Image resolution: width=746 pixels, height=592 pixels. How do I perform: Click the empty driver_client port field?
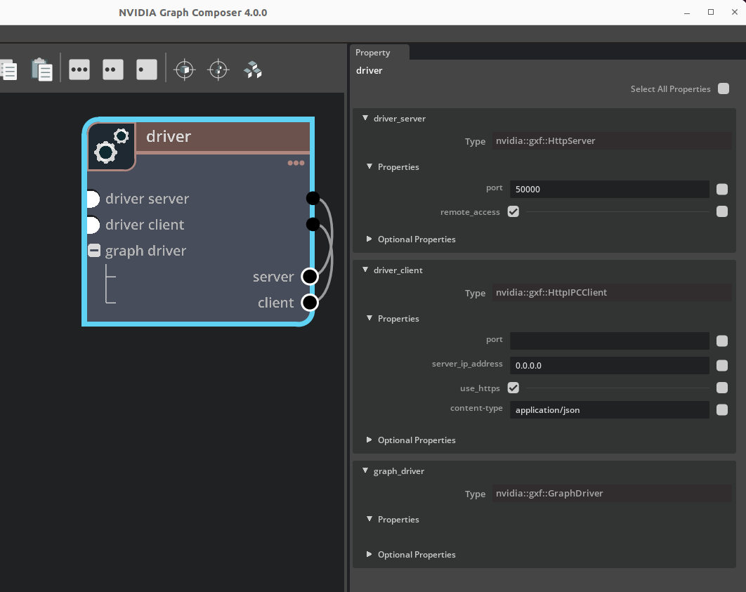610,341
